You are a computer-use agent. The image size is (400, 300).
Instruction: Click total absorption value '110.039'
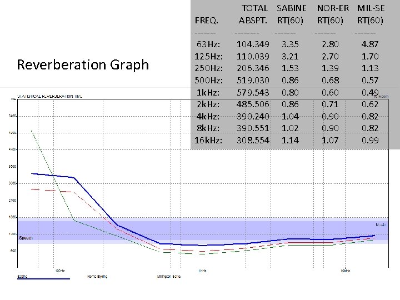pos(253,56)
